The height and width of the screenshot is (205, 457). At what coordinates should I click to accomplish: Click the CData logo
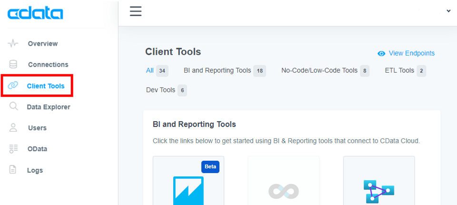(x=35, y=13)
